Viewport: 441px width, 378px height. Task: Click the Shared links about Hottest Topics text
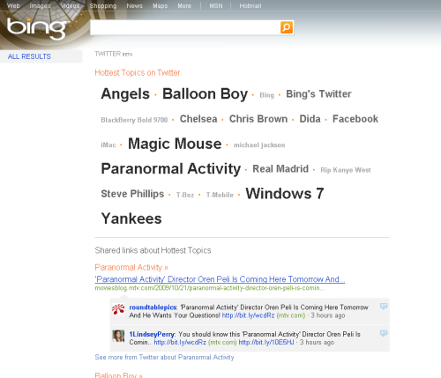pyautogui.click(x=153, y=250)
